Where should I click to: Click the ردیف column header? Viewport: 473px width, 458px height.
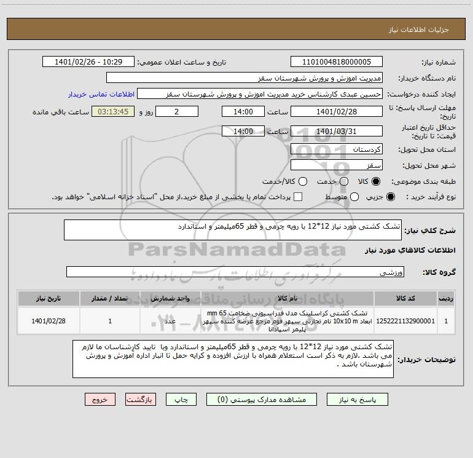(446, 299)
